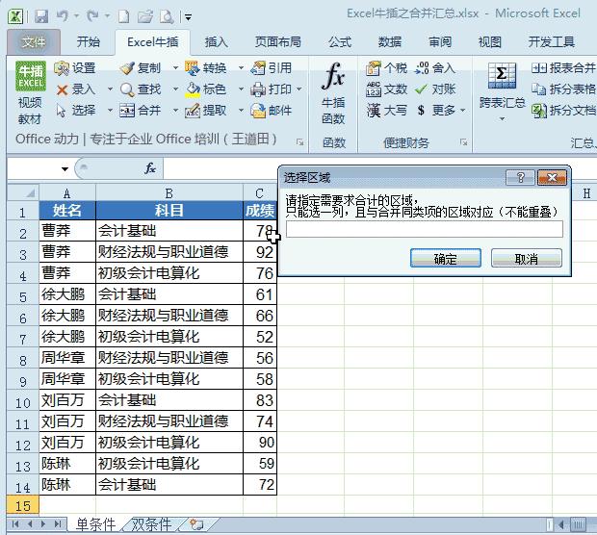Click the 引用 reference tool
Viewport: 597px width, 535px height.
(272, 68)
